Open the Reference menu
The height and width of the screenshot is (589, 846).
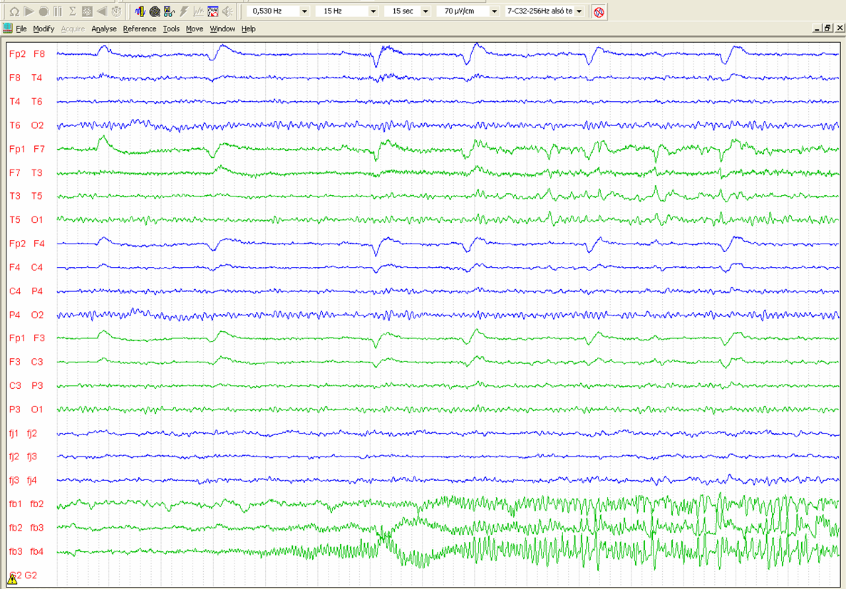pyautogui.click(x=140, y=28)
